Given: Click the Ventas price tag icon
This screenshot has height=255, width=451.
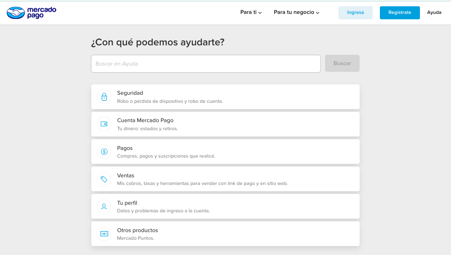Looking at the screenshot, I should (104, 179).
